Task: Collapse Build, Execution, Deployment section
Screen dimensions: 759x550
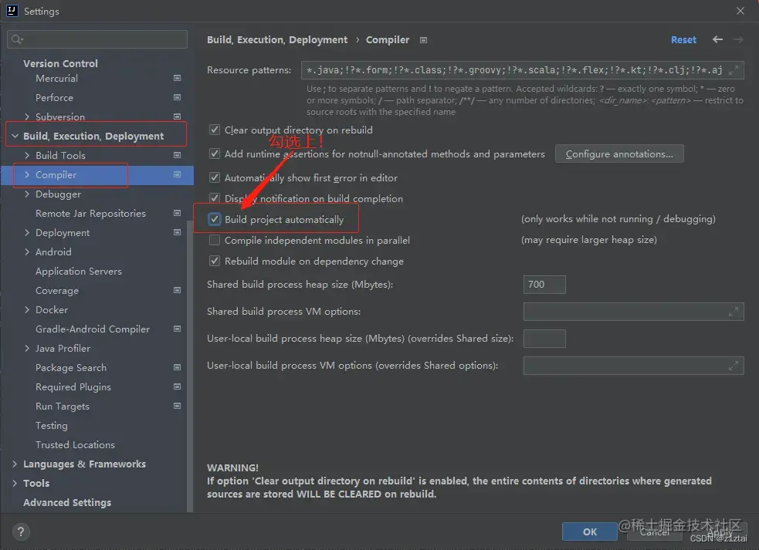Action: [15, 136]
